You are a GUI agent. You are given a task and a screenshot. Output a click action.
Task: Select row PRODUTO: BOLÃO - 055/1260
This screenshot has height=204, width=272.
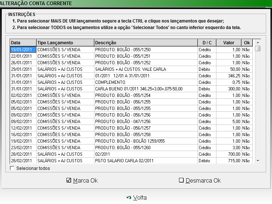(131, 148)
